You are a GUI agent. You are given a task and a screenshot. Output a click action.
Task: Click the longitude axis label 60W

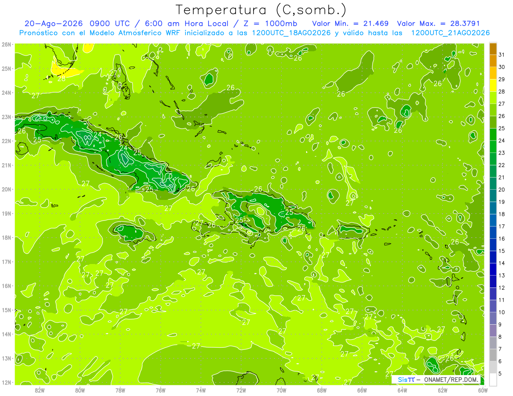(x=483, y=390)
